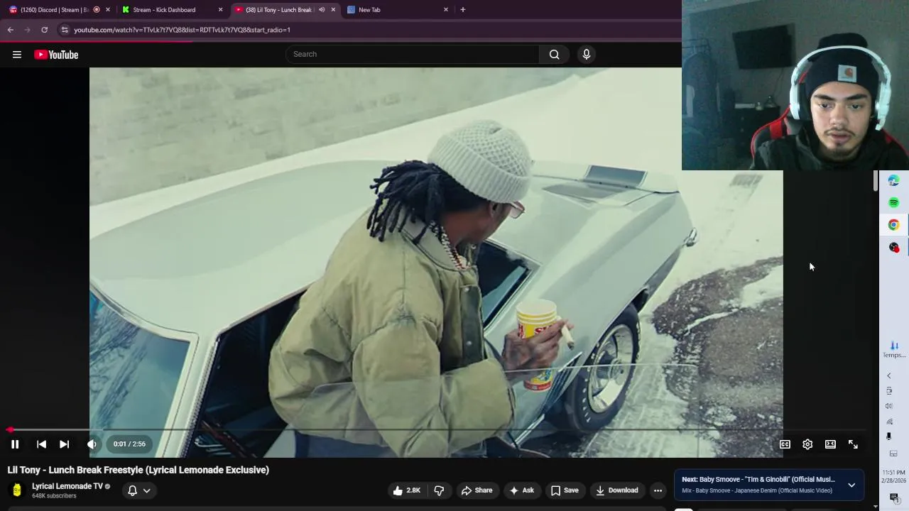View site information icon in address bar
This screenshot has width=909, height=511.
[x=65, y=30]
